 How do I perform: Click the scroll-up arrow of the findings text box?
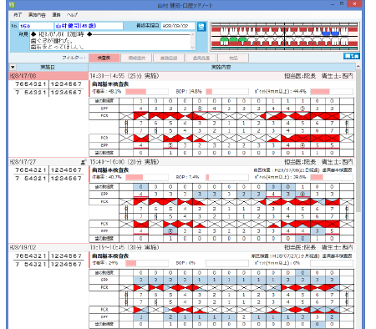[x=192, y=34]
